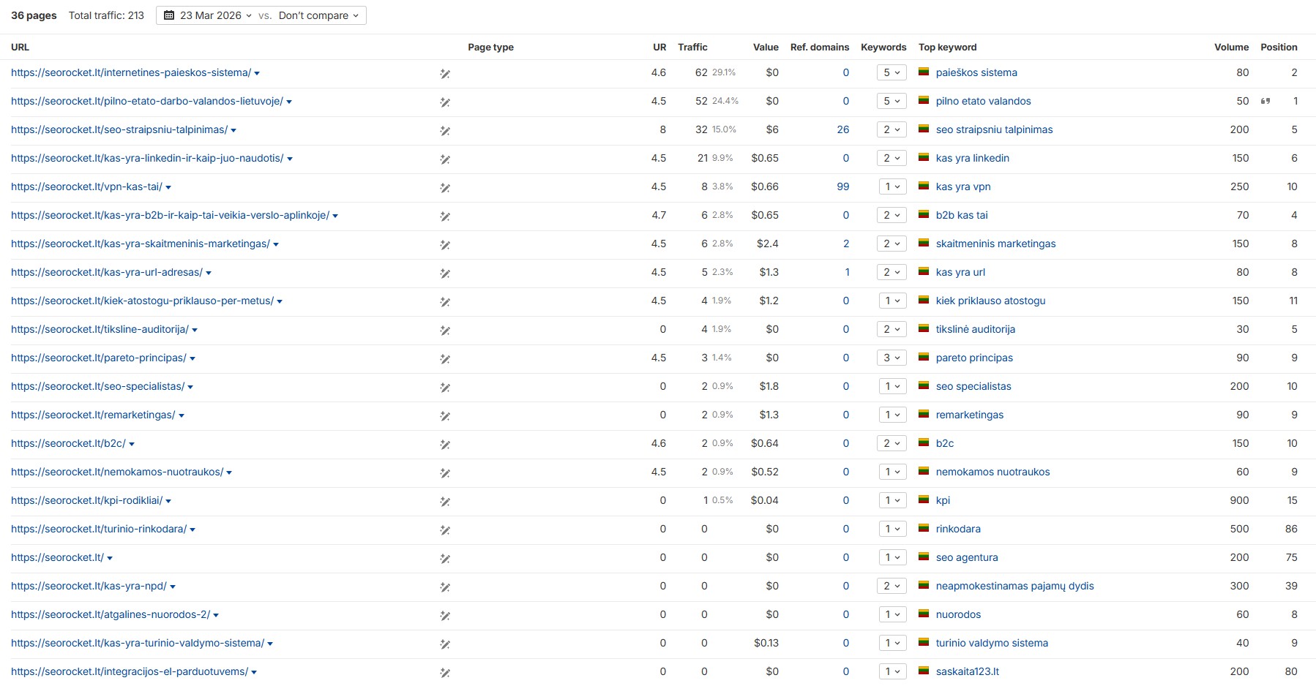Click the URL column header
The width and height of the screenshot is (1316, 686).
coord(20,47)
